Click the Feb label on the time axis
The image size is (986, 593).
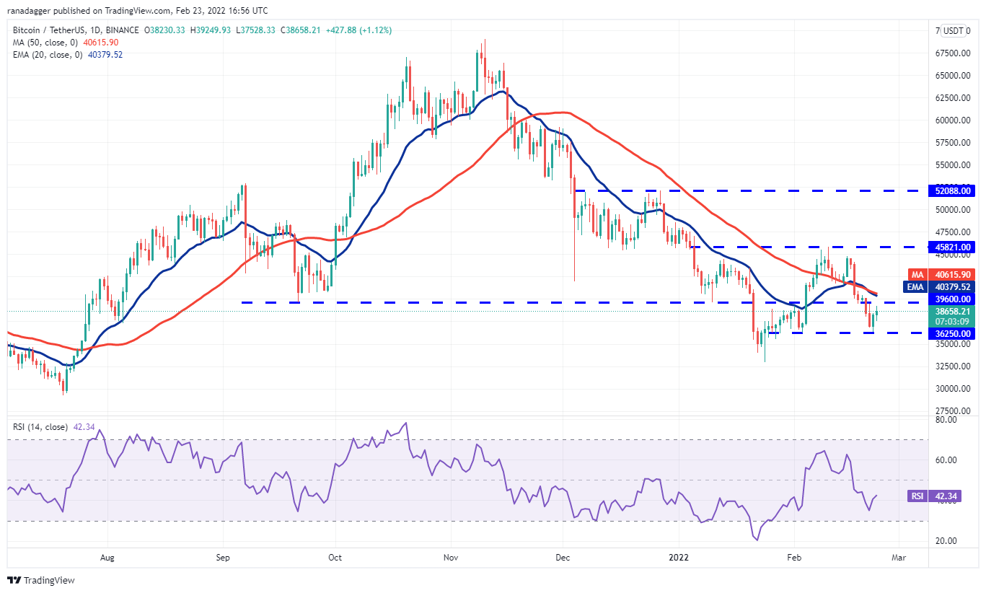coord(793,558)
